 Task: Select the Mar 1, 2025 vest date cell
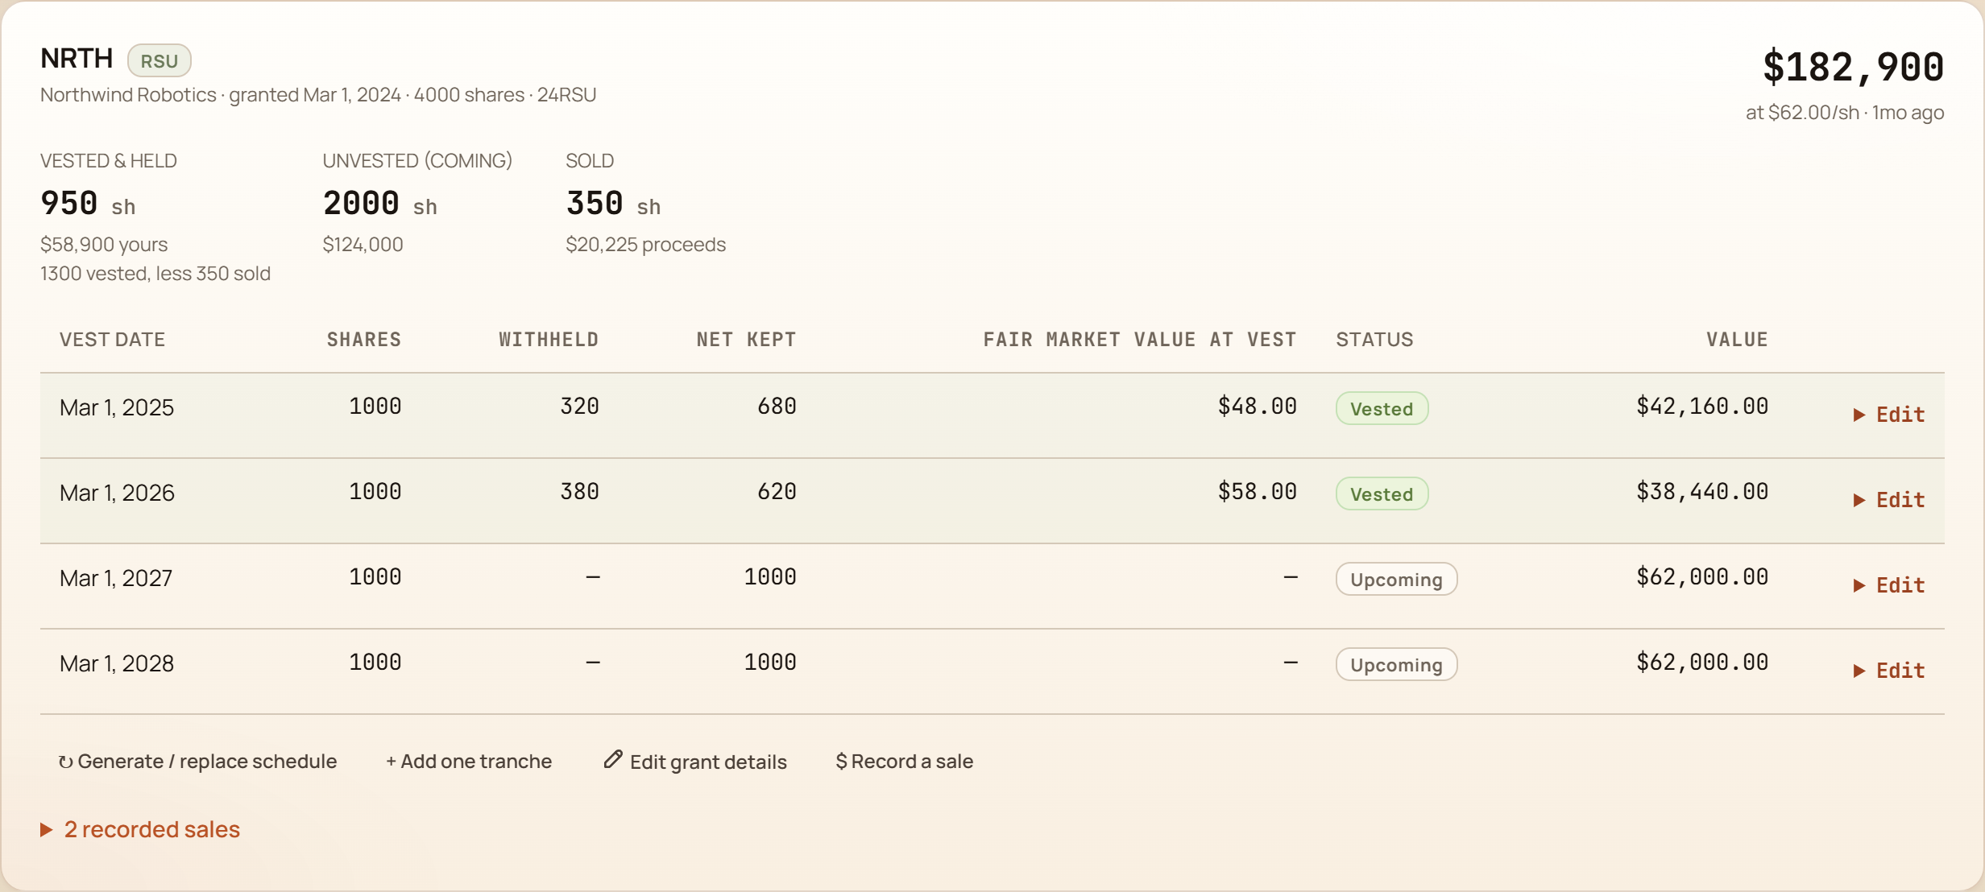tap(117, 407)
